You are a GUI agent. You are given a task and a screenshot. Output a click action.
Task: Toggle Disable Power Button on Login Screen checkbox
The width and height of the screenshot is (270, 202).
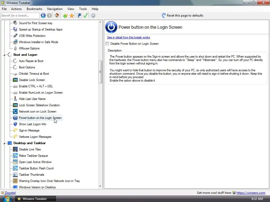pyautogui.click(x=107, y=44)
